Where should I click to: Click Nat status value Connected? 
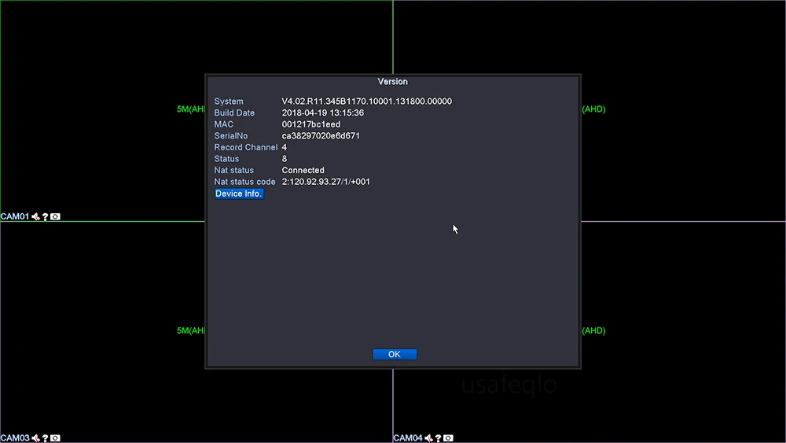[303, 171]
